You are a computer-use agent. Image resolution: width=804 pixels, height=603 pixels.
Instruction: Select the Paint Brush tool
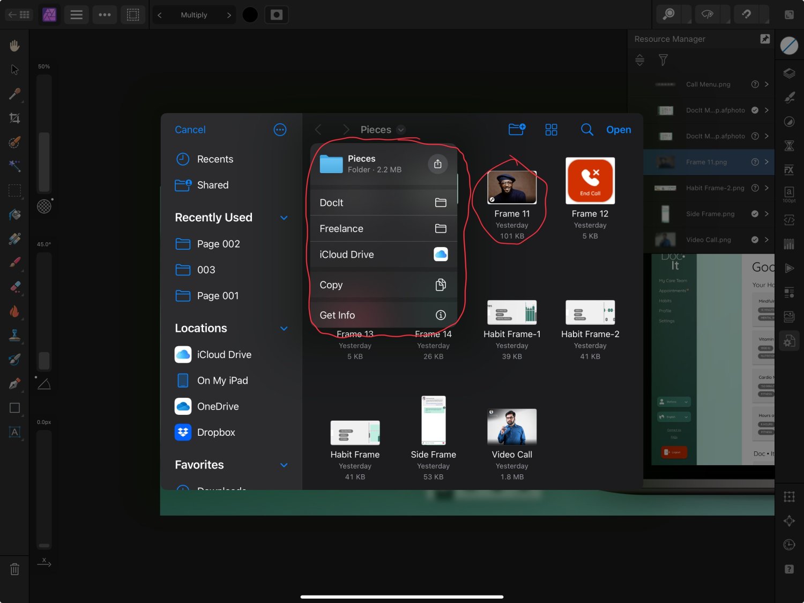(x=14, y=263)
